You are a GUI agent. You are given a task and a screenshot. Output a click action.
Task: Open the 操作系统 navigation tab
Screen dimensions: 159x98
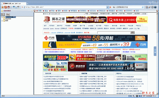[x=122, y=26]
